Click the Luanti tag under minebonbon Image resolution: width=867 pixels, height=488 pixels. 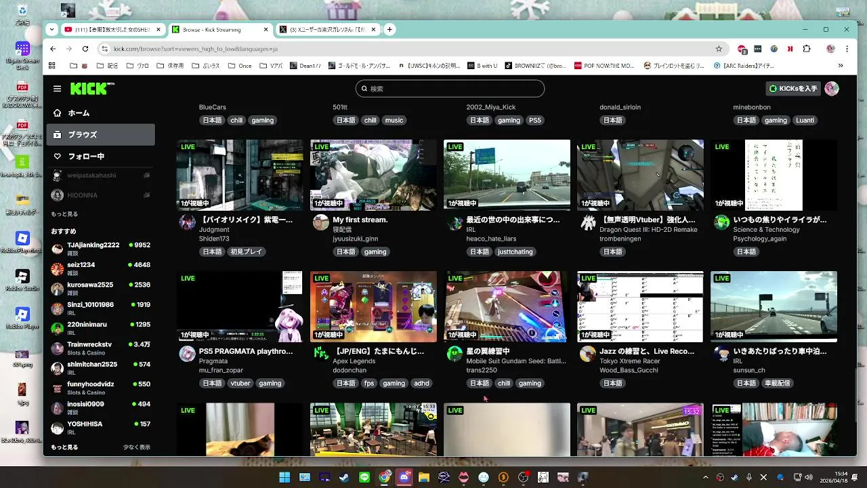coord(805,120)
